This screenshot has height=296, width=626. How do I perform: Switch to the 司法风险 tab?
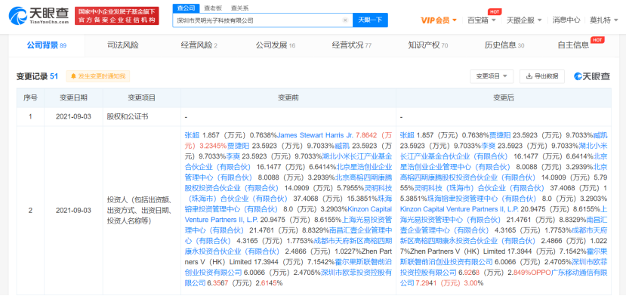[x=123, y=45]
